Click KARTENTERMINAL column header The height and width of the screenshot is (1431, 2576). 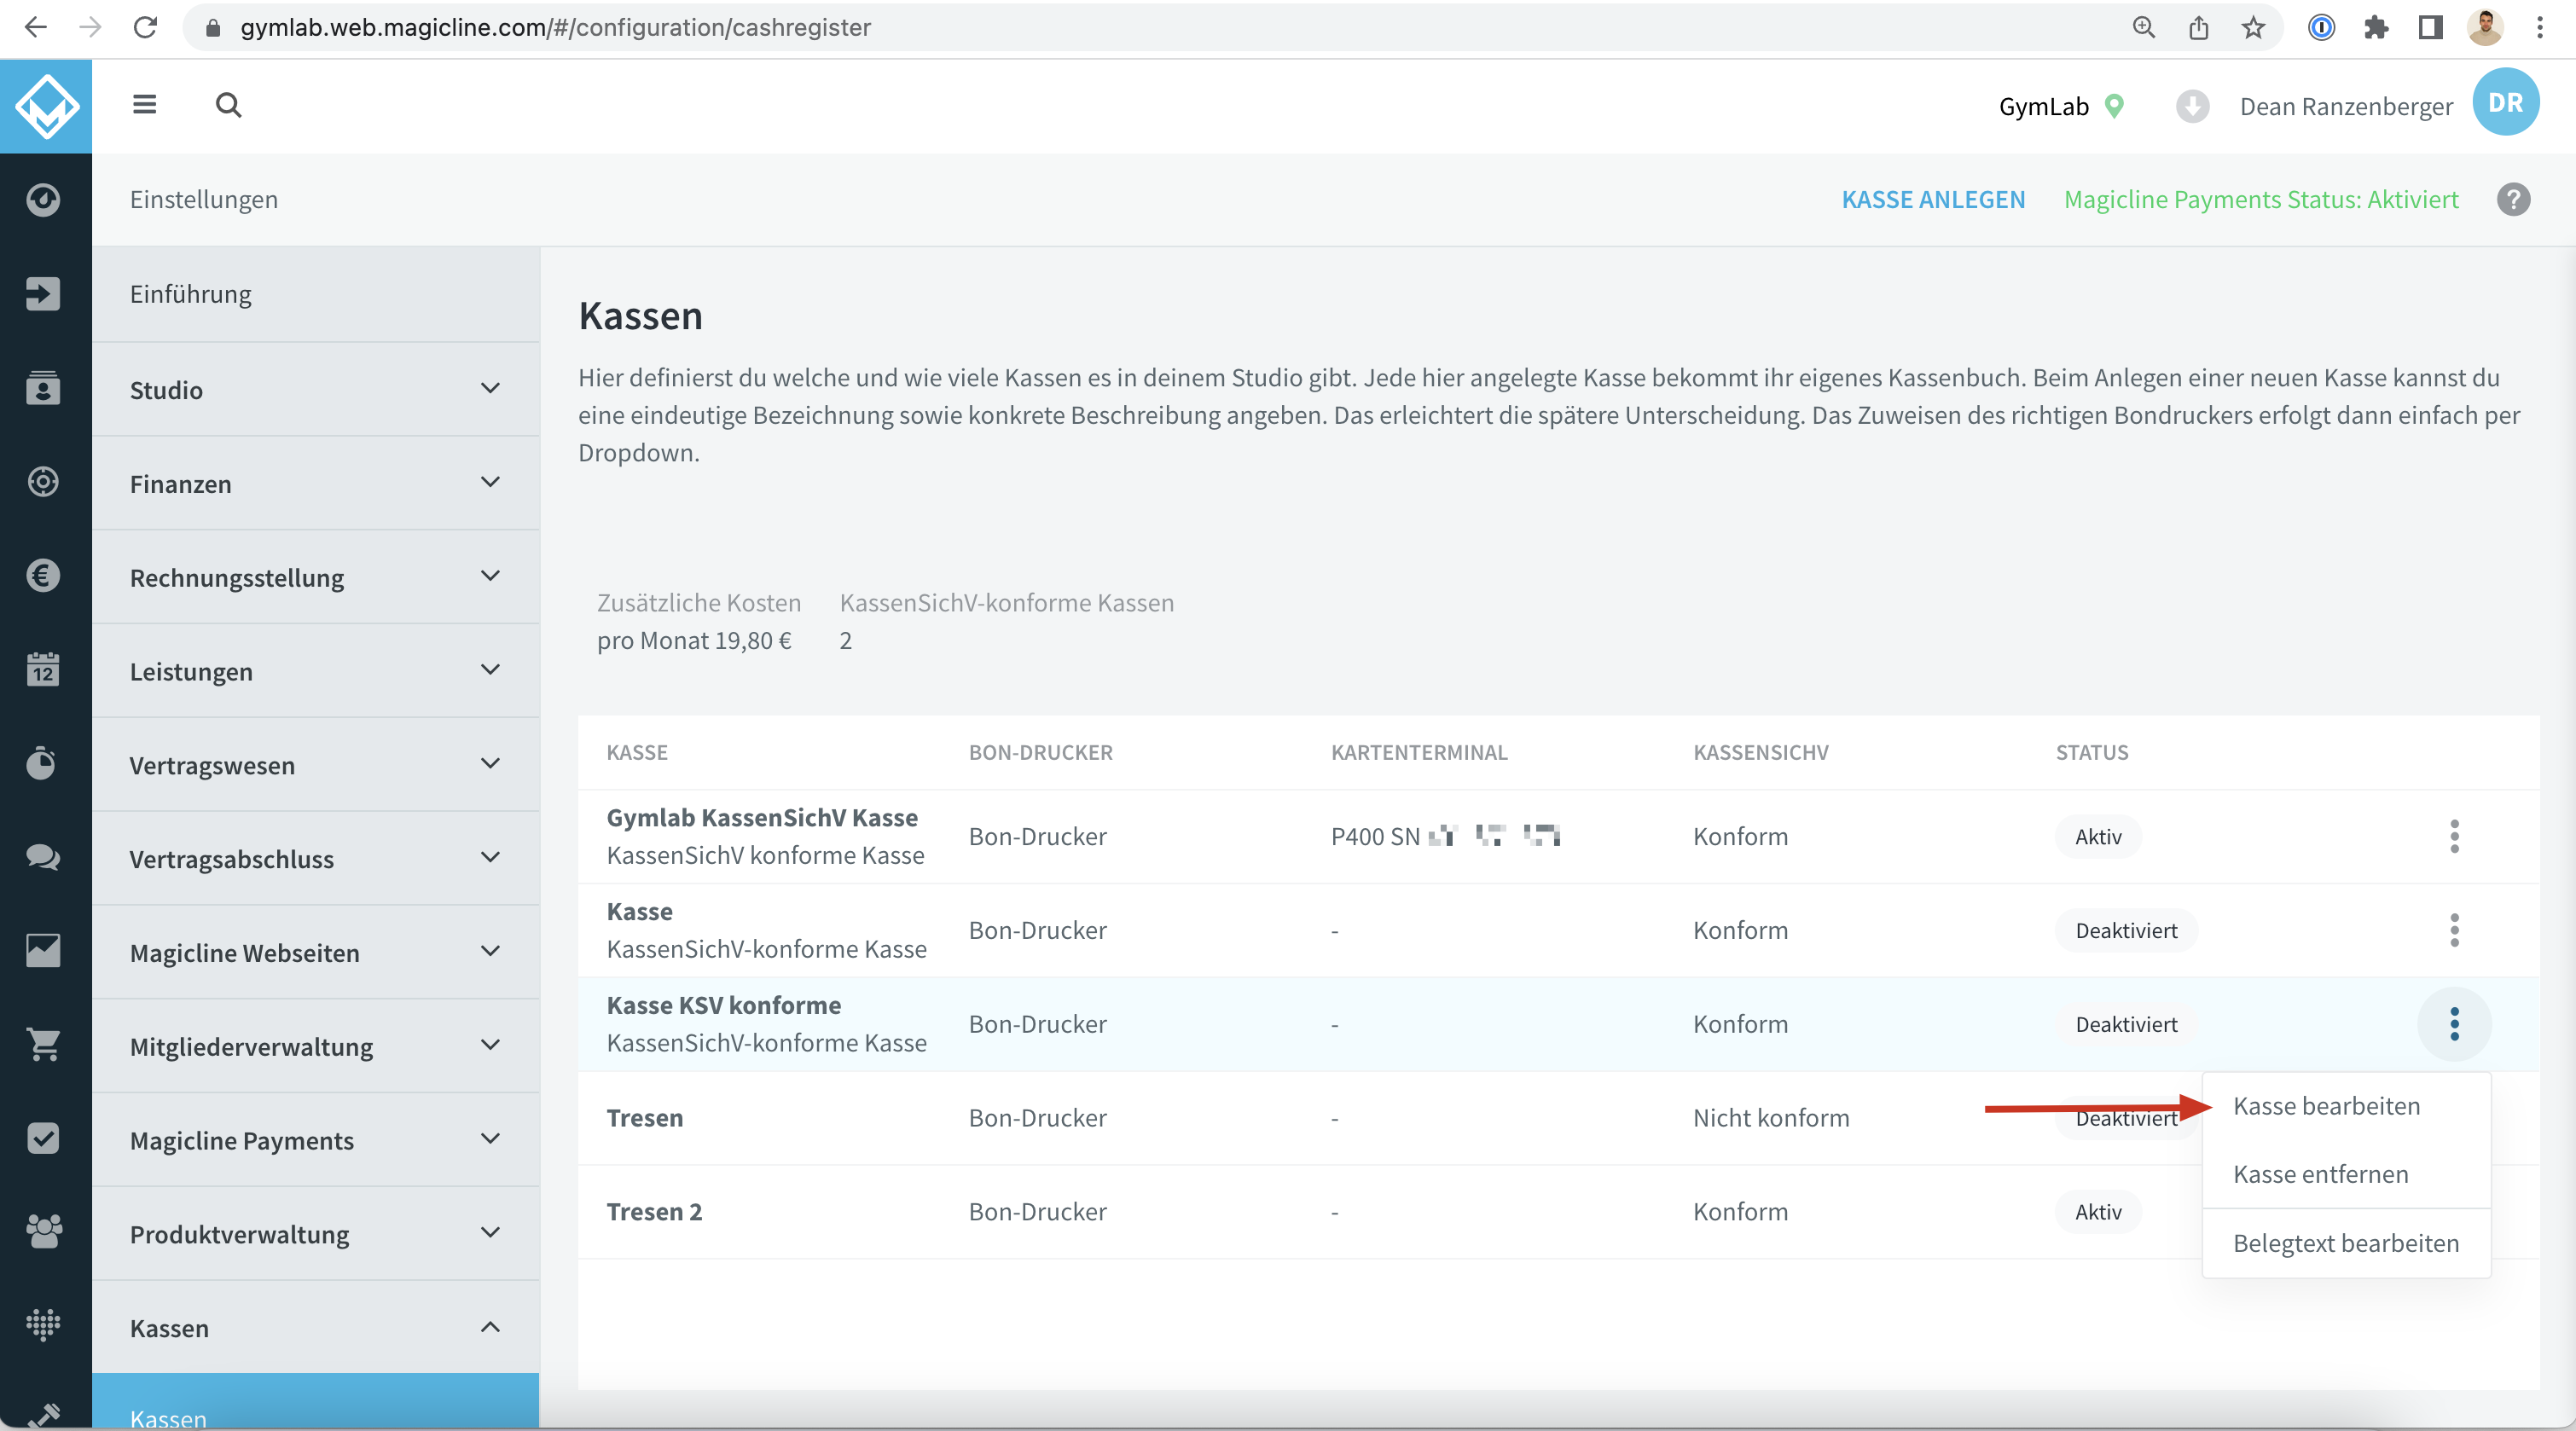click(x=1419, y=753)
